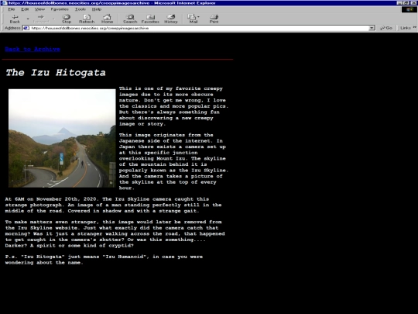Expand the address bar dropdown arrow

tap(372, 28)
